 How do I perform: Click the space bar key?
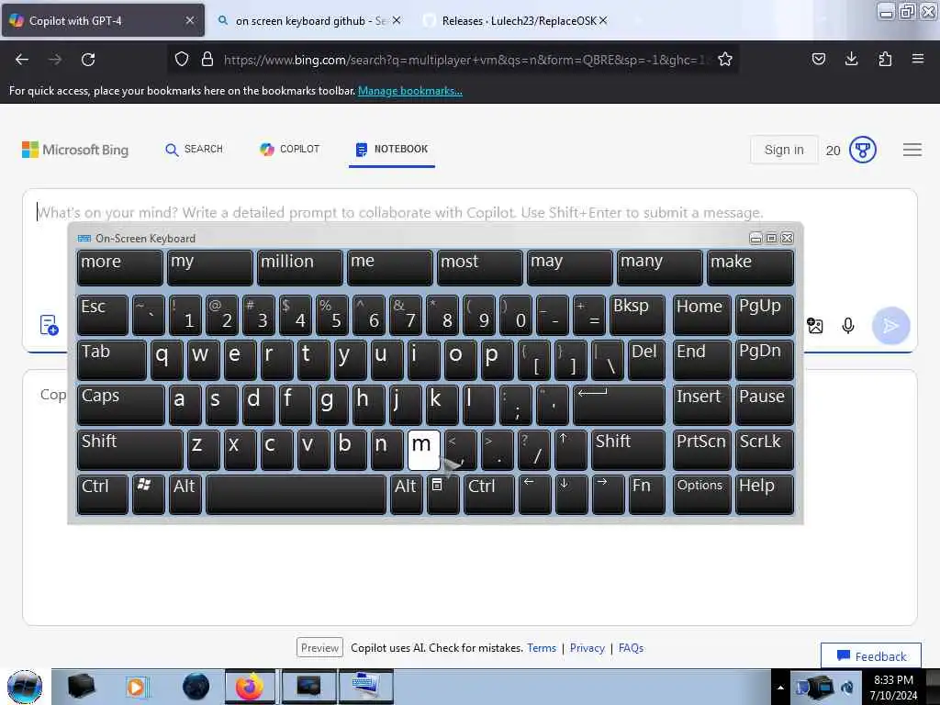point(296,495)
